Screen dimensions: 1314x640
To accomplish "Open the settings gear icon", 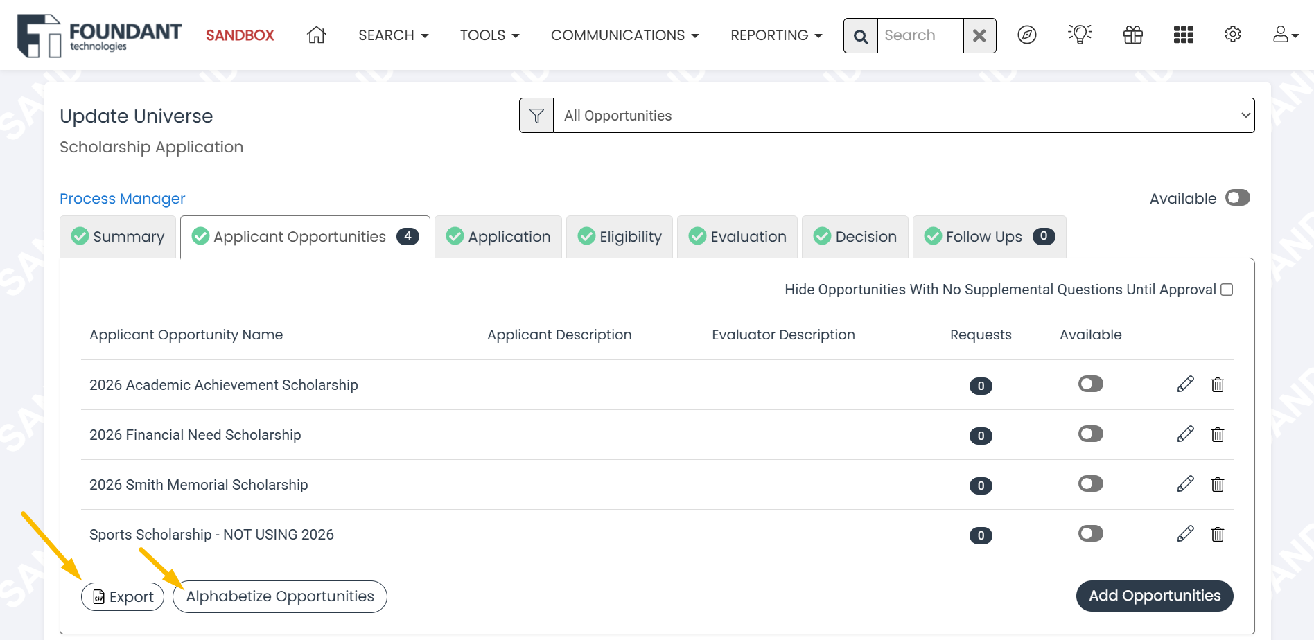I will [1233, 35].
